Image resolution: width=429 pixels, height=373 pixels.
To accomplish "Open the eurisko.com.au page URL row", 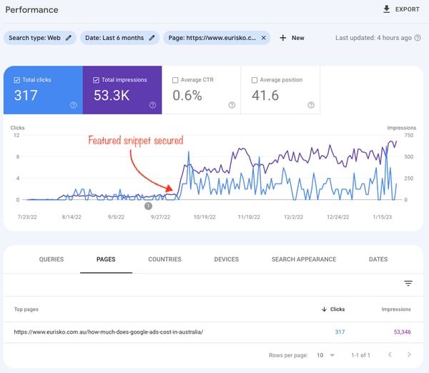I will click(x=109, y=332).
